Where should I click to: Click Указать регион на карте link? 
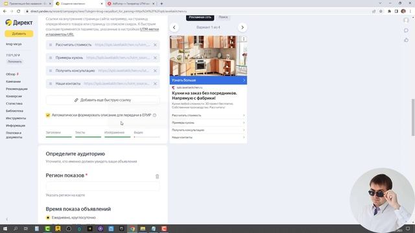pyautogui.click(x=65, y=195)
